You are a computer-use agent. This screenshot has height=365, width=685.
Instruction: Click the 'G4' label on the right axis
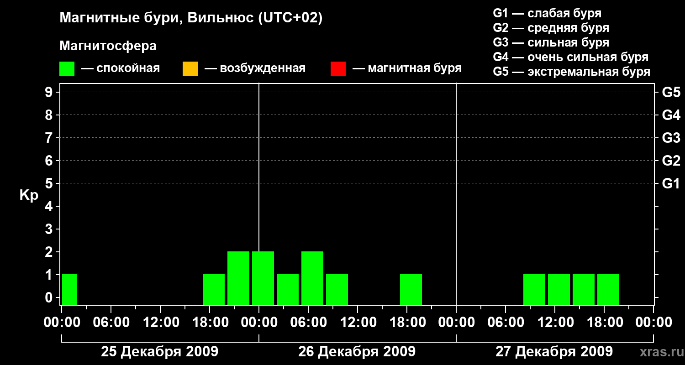tap(671, 115)
